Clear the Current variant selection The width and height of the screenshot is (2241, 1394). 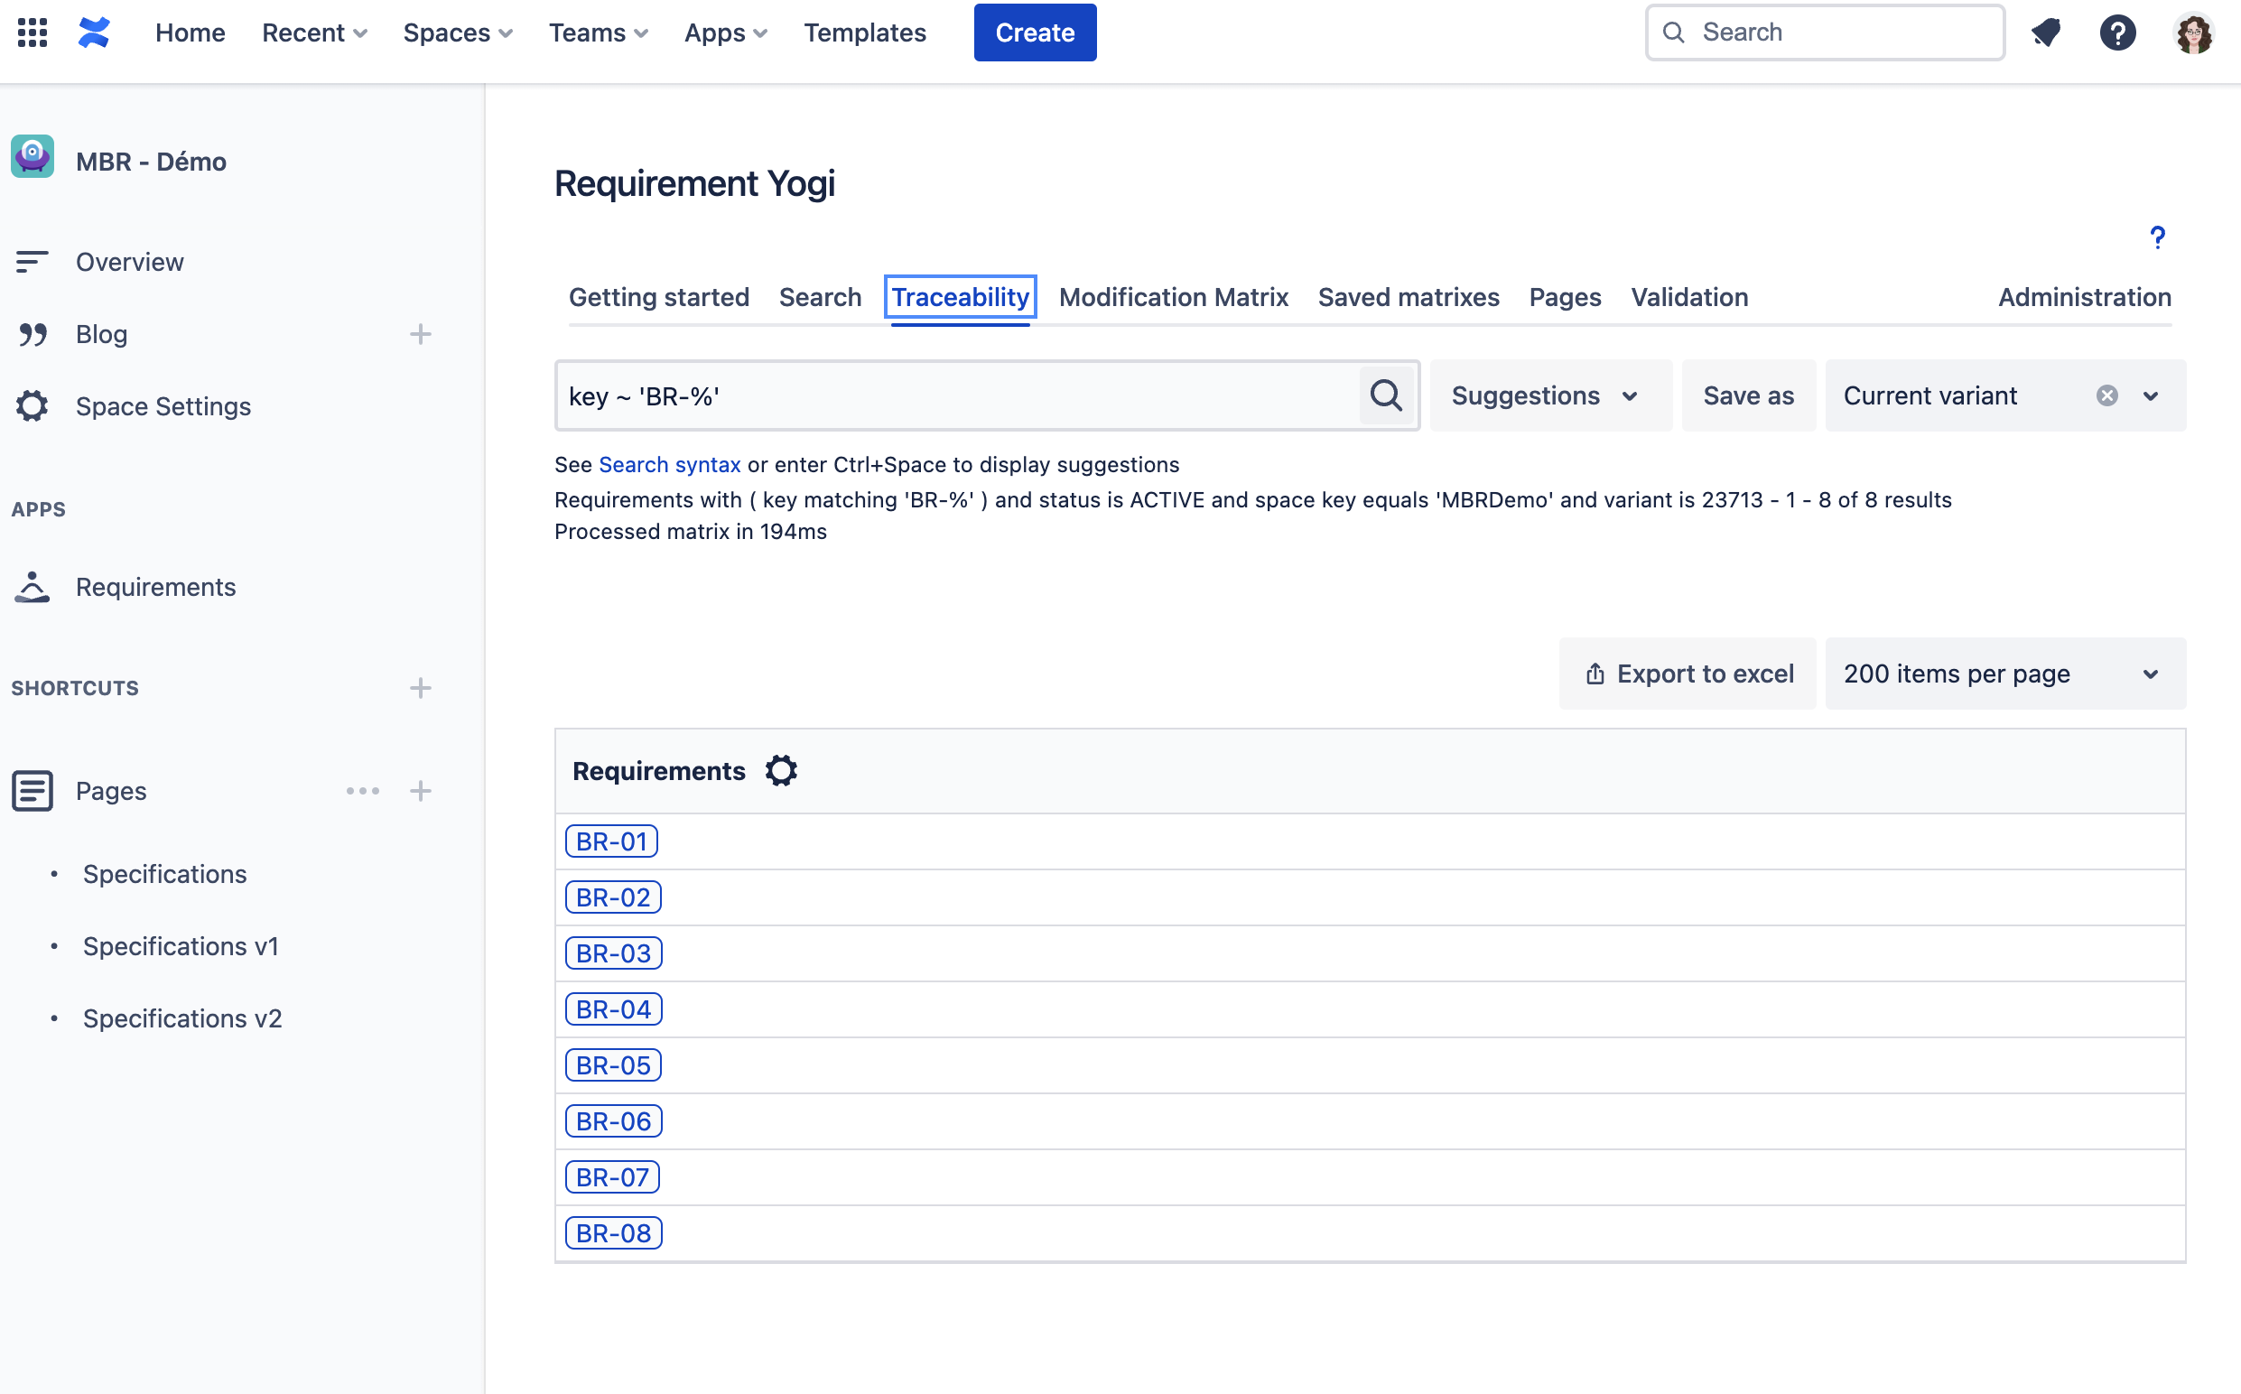2106,395
